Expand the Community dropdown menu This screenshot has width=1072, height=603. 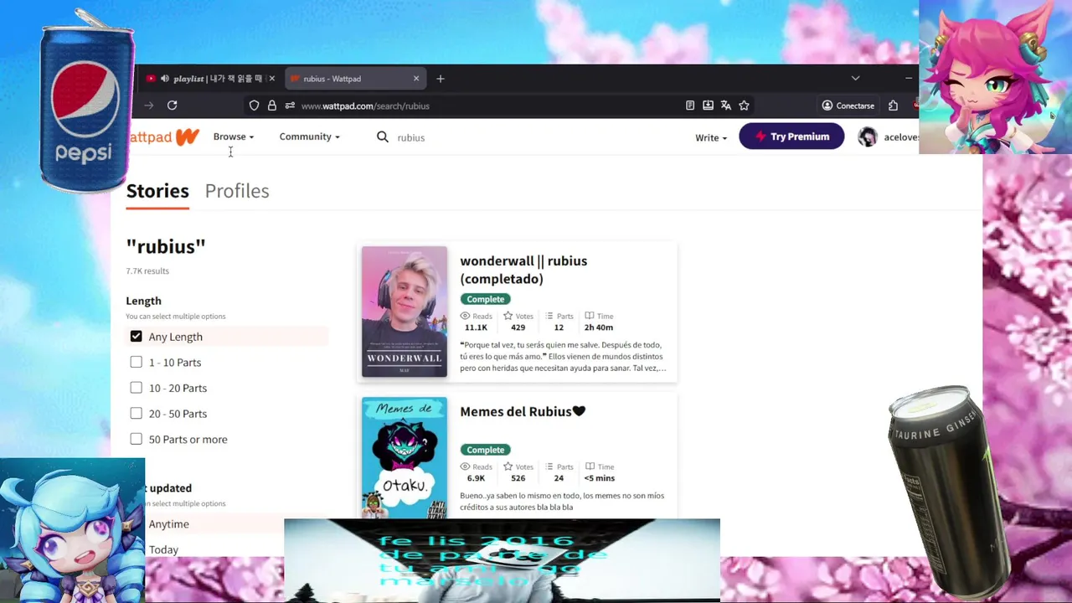coord(309,137)
